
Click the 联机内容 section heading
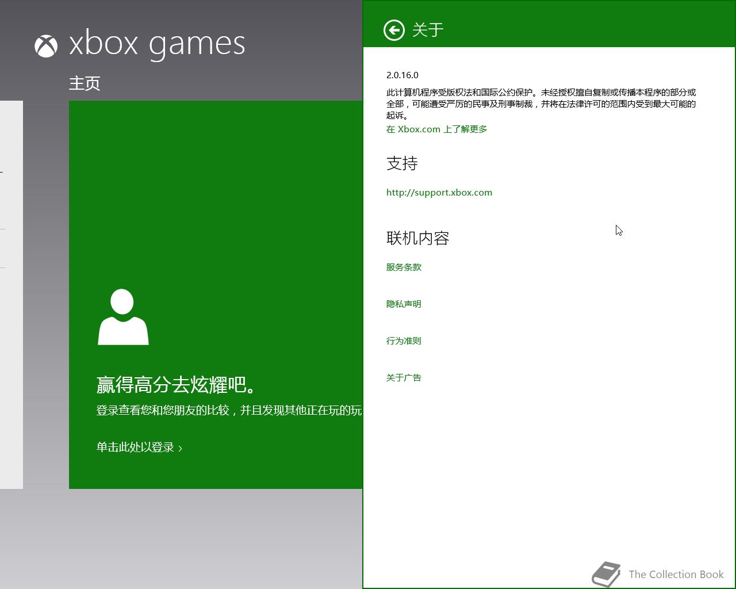click(x=417, y=238)
